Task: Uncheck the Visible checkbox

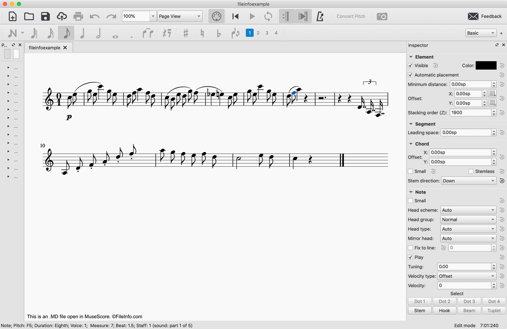Action: (x=410, y=65)
